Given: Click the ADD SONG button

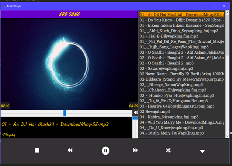Looking at the screenshot, I should [69, 14].
